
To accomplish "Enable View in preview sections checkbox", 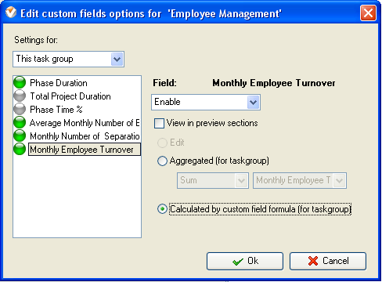I will point(159,123).
